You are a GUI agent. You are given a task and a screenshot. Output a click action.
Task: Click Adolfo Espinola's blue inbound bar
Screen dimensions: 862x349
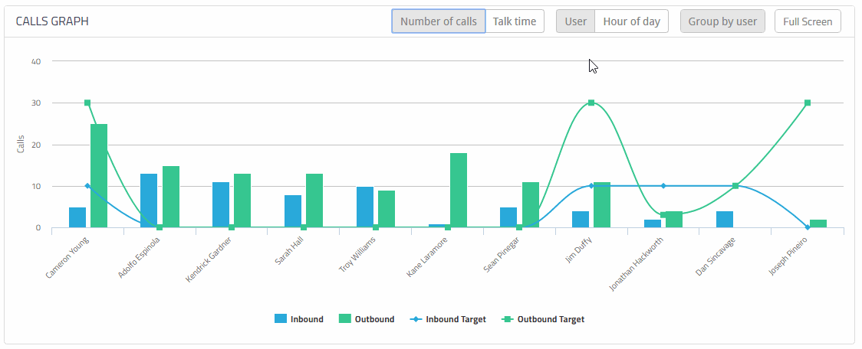coord(149,201)
